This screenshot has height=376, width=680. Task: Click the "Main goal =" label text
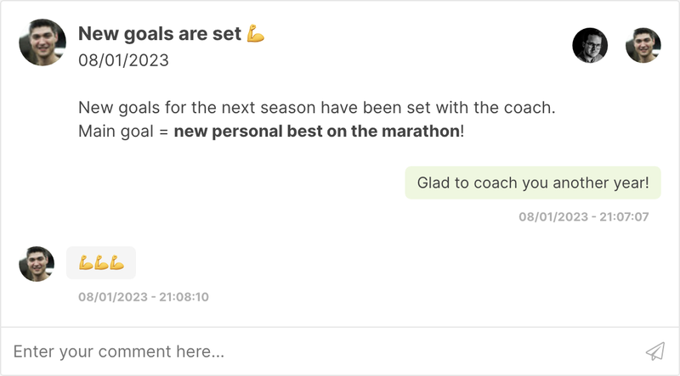pos(123,132)
